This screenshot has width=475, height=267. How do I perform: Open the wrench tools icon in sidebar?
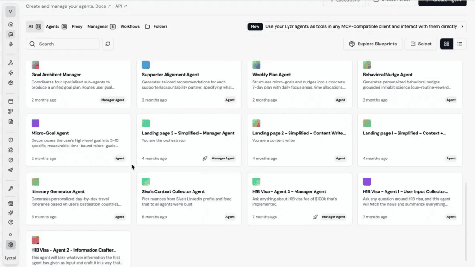click(x=11, y=189)
